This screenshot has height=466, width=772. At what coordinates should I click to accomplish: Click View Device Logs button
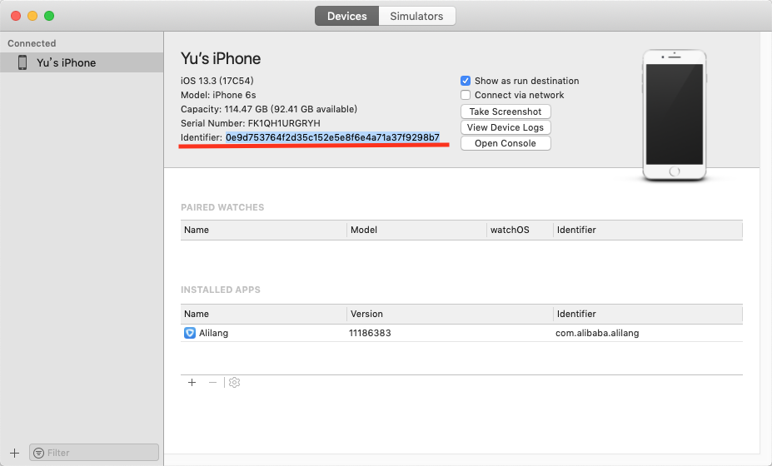pos(506,127)
